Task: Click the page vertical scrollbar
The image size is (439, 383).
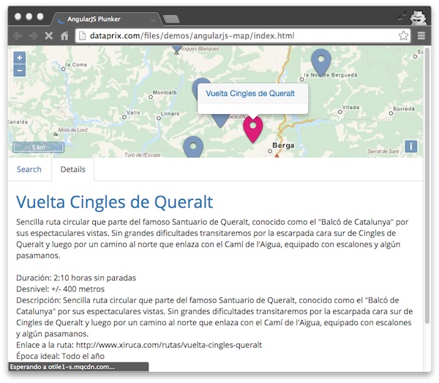Action: [427, 185]
